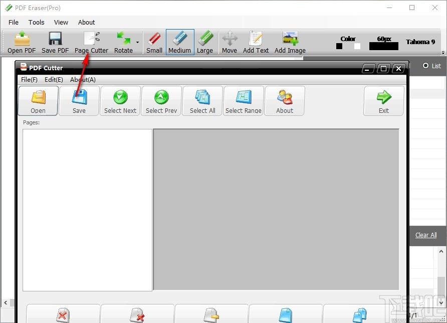Viewport: 447px width, 323px height.
Task: Choose the Large eraser
Action: coord(205,42)
